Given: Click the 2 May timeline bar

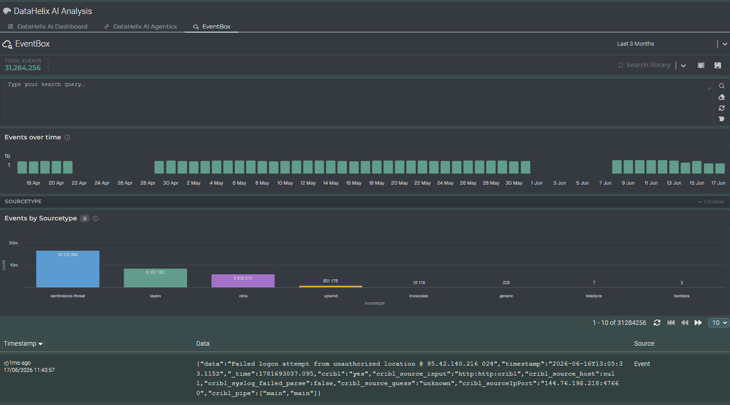Looking at the screenshot, I should click(x=194, y=167).
